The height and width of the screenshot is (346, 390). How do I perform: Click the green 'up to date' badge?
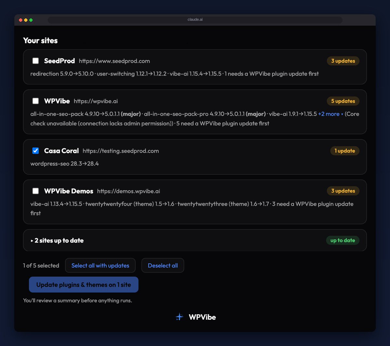click(343, 240)
